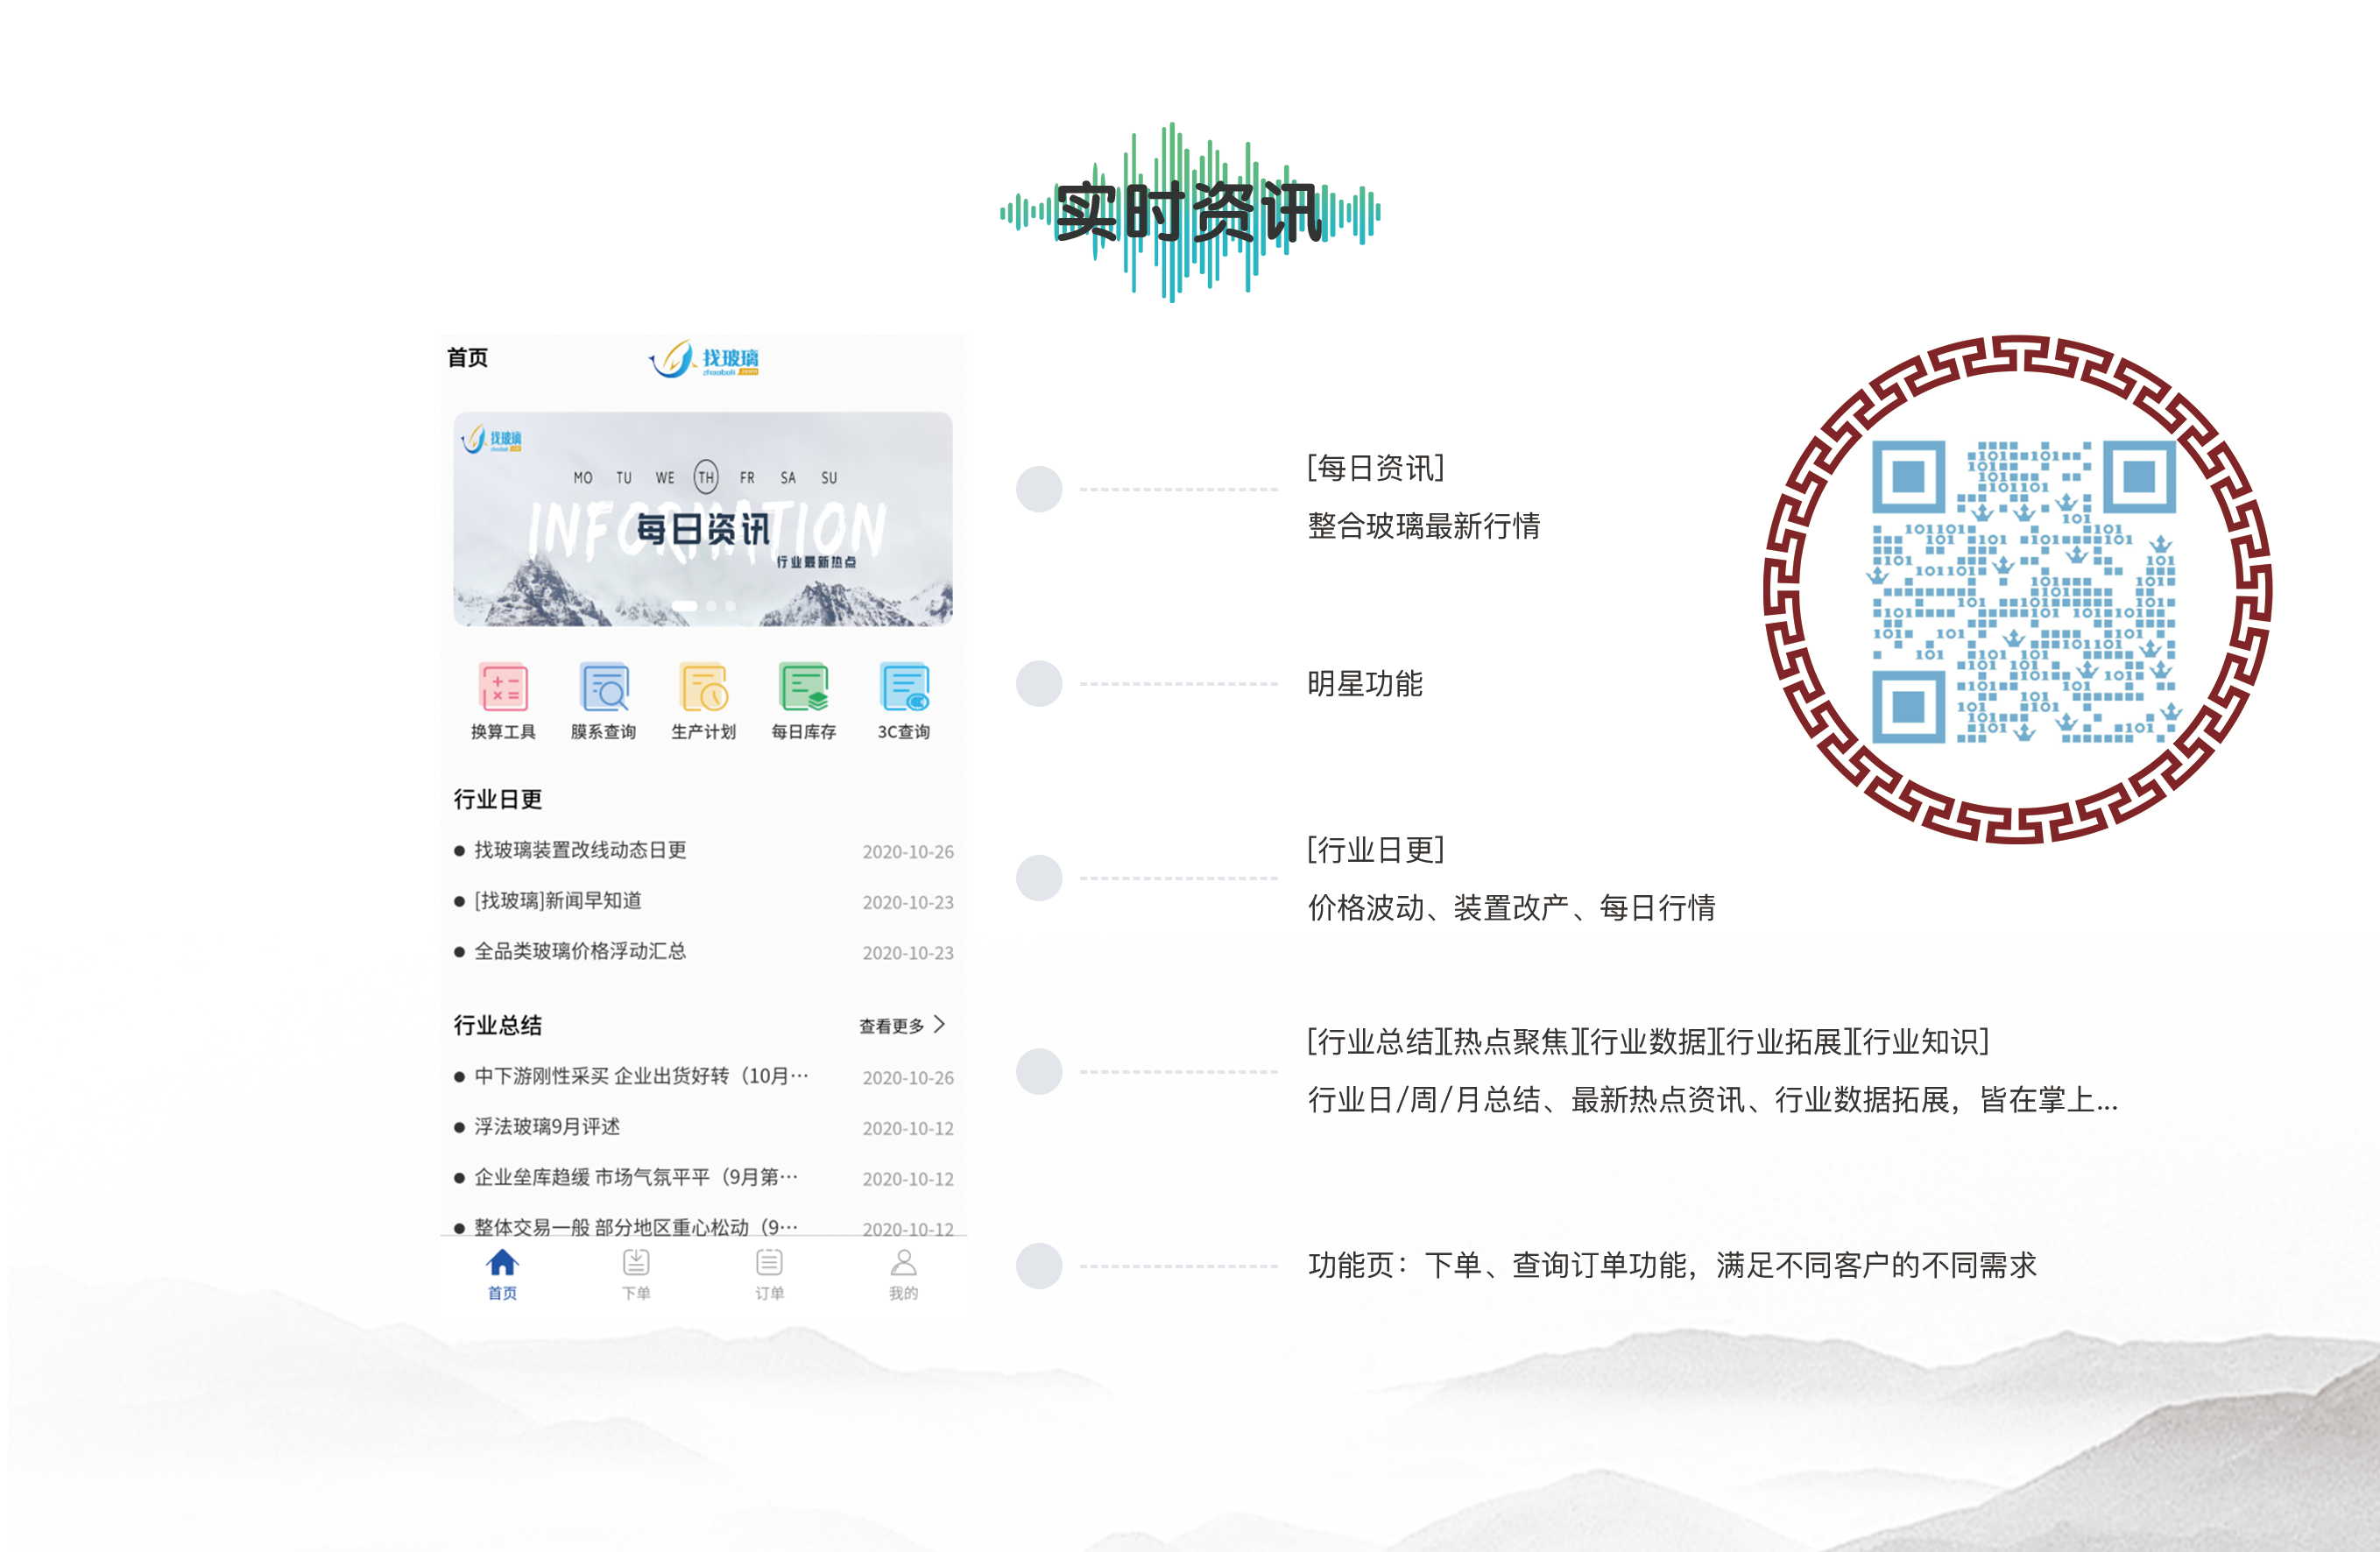Open 浮法玻璃9月评述 article

point(547,1127)
